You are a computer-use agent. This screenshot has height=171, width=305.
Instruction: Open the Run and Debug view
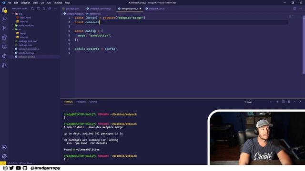pyautogui.click(x=4, y=66)
